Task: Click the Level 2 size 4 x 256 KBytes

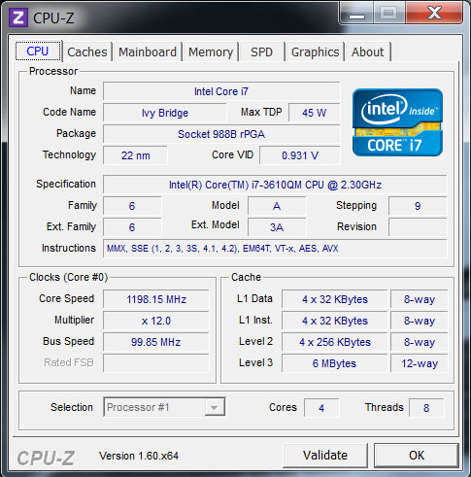Action: (x=335, y=342)
